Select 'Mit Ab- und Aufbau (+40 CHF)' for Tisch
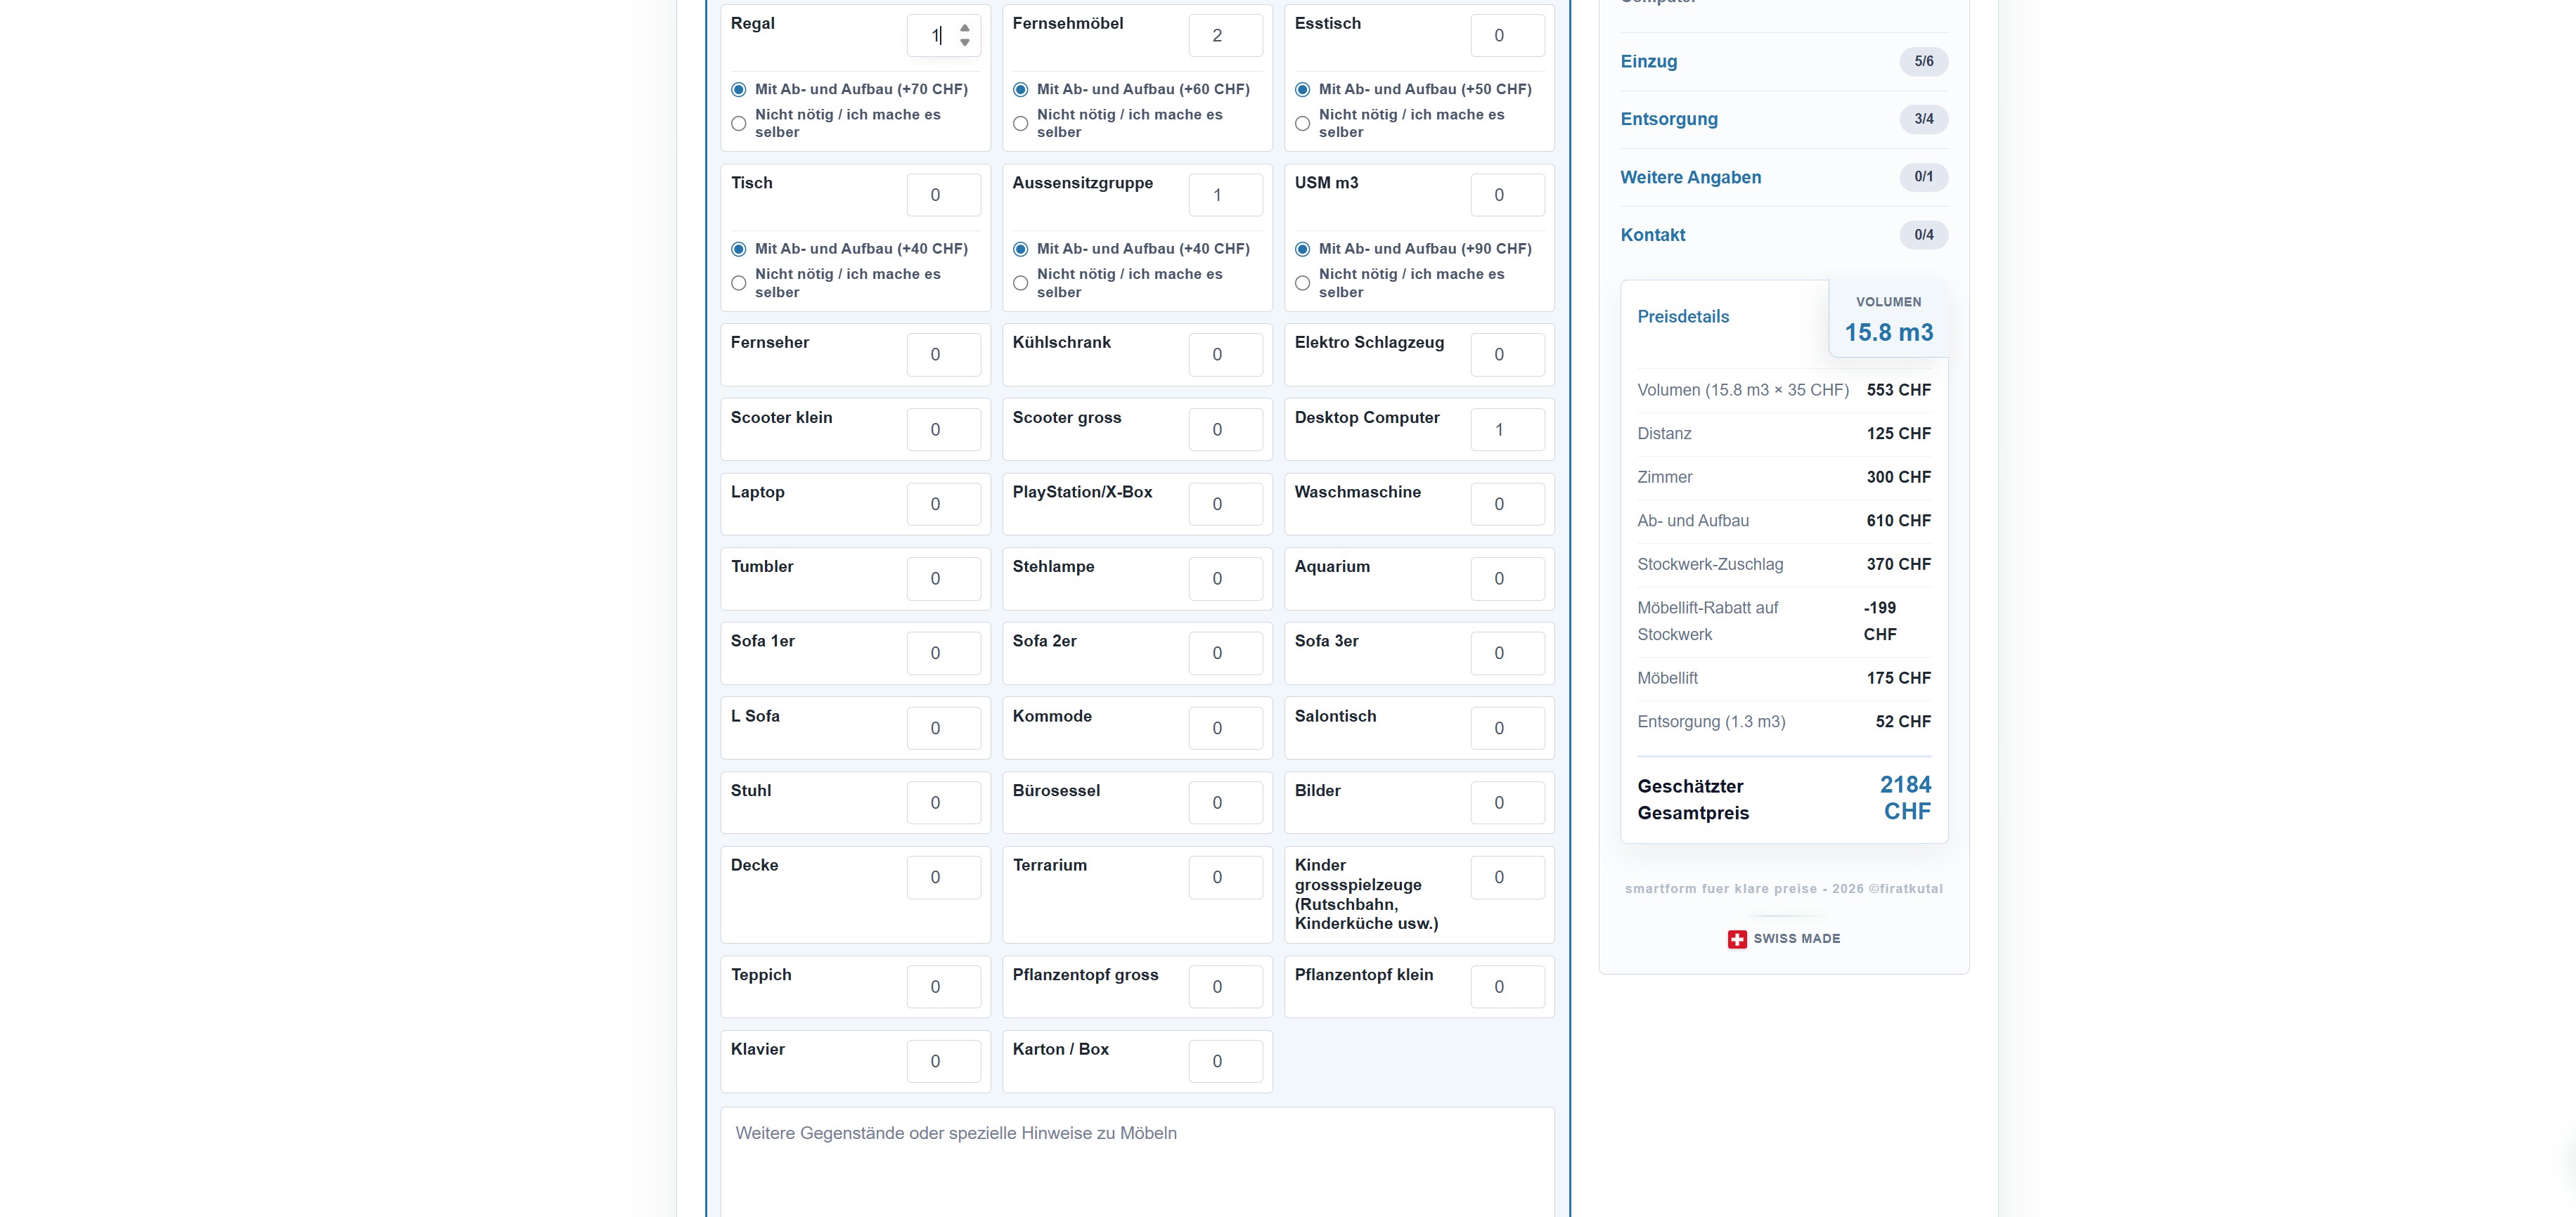The width and height of the screenshot is (2576, 1217). tap(738, 249)
